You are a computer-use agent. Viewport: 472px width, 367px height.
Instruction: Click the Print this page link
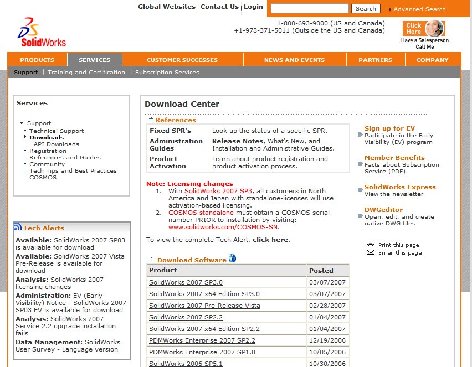tap(399, 245)
